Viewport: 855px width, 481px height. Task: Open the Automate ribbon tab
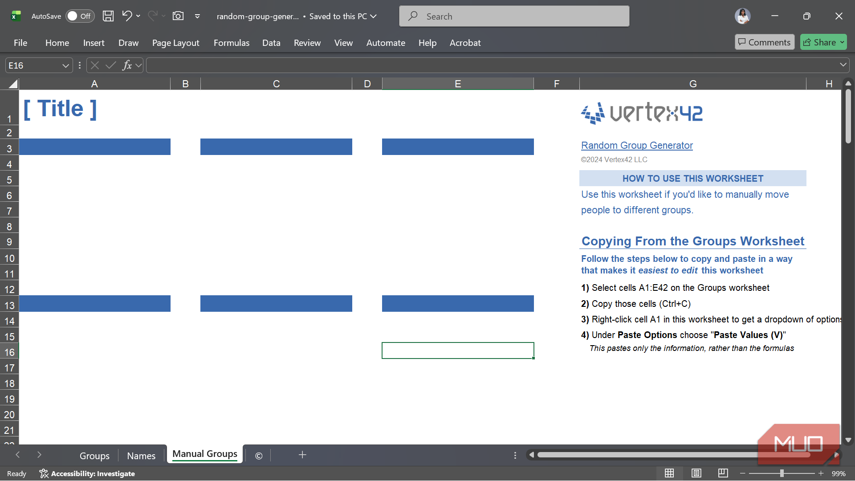(x=386, y=43)
